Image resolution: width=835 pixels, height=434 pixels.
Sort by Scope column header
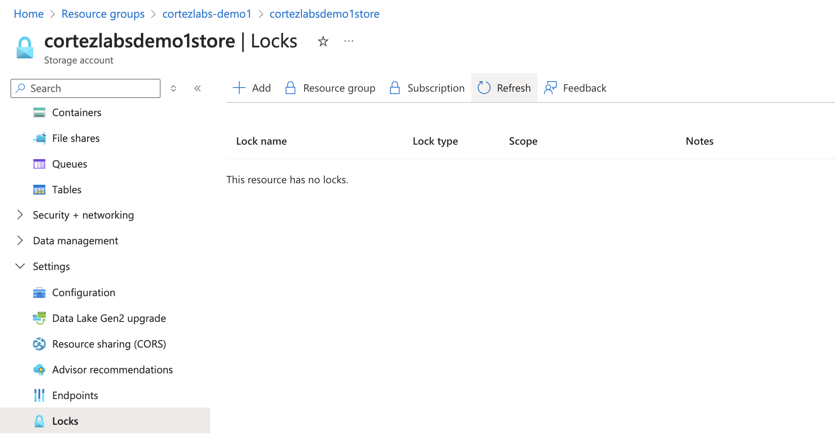coord(523,141)
